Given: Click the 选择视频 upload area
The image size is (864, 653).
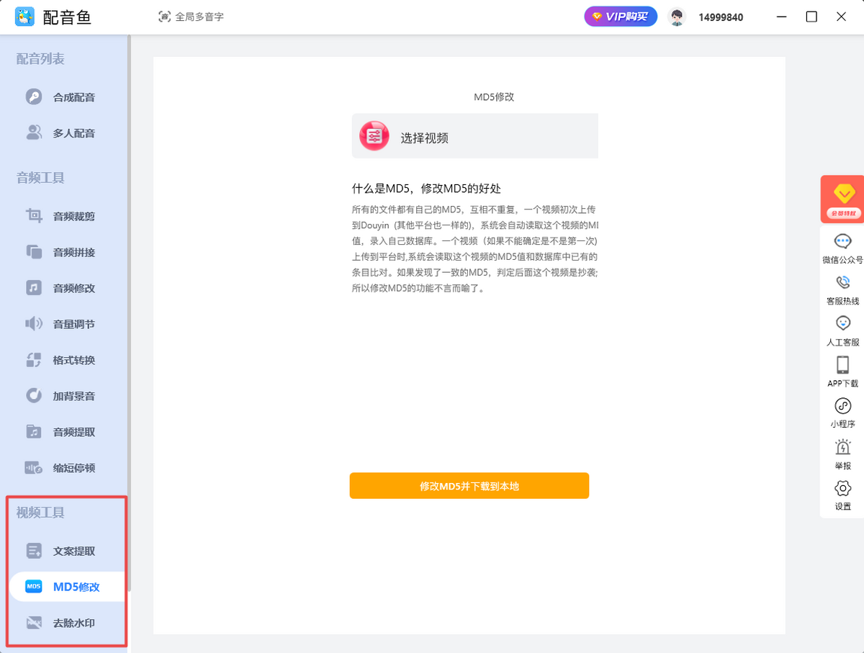Looking at the screenshot, I should point(475,136).
